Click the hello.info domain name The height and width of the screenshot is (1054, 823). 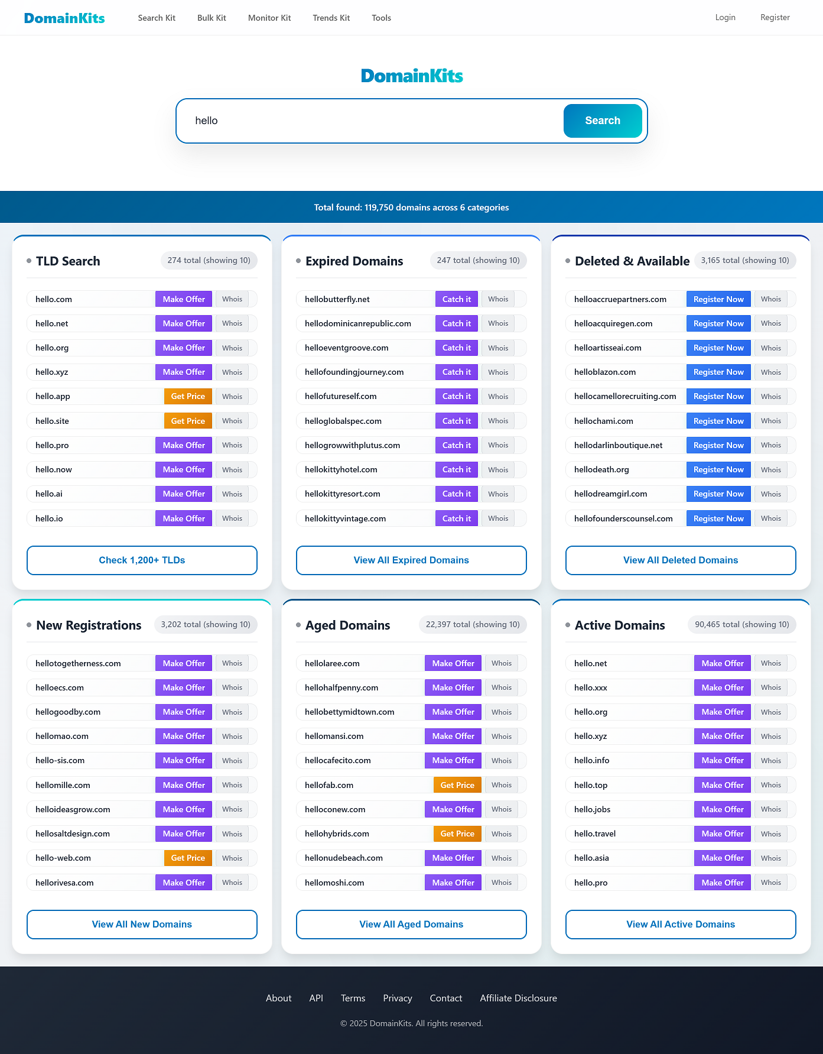point(591,760)
